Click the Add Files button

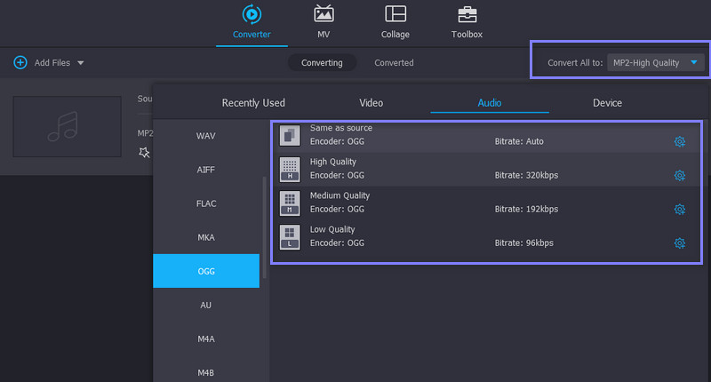pos(43,63)
